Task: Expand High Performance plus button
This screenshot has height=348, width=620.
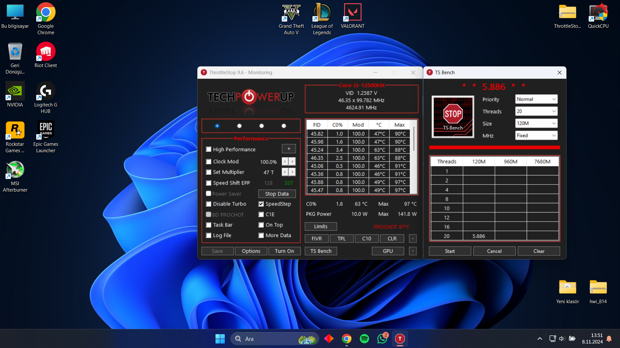Action: 289,149
